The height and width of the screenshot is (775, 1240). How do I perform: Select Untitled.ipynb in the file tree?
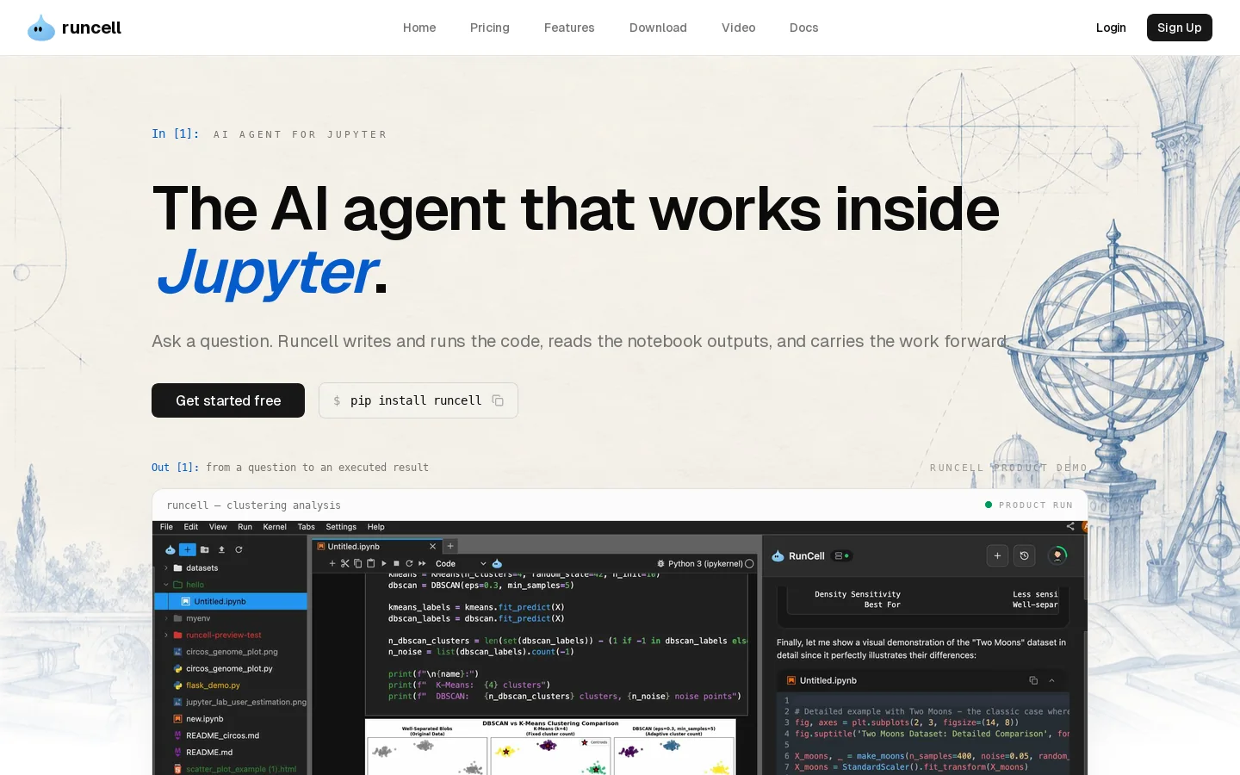(x=230, y=601)
